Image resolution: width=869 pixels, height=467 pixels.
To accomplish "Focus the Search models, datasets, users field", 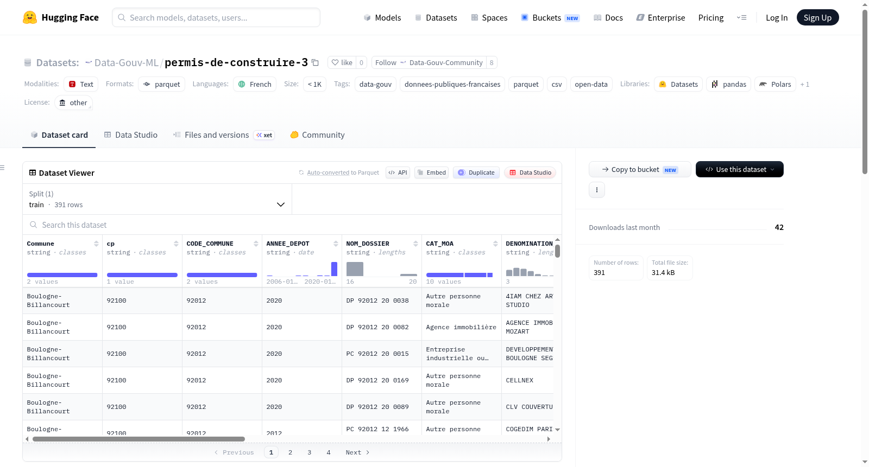I will click(216, 17).
